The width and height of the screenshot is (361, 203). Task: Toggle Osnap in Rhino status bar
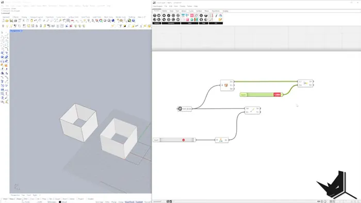[120, 202]
